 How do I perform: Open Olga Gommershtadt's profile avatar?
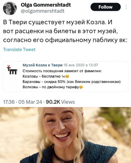[10, 8]
